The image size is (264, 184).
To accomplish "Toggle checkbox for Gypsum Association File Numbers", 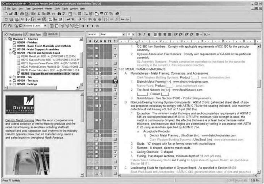I will click(115, 56).
